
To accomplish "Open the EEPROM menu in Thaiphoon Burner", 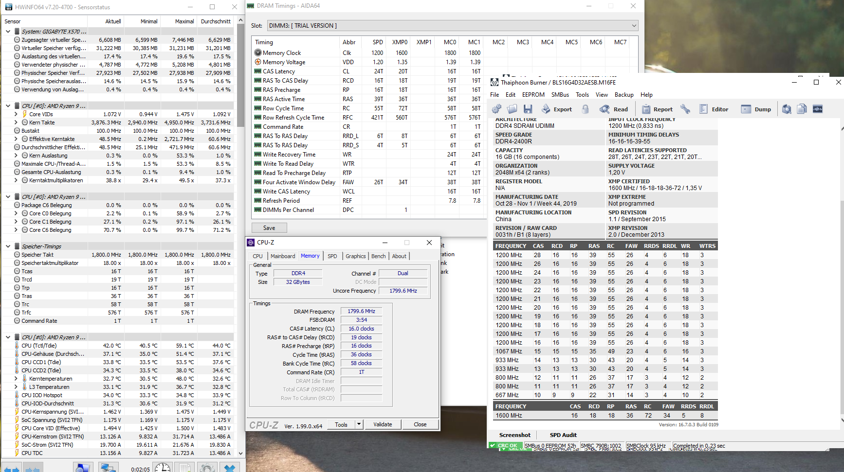I will coord(533,95).
